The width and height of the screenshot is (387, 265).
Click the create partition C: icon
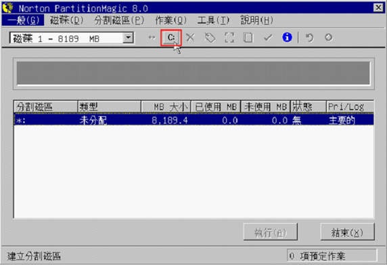click(171, 37)
